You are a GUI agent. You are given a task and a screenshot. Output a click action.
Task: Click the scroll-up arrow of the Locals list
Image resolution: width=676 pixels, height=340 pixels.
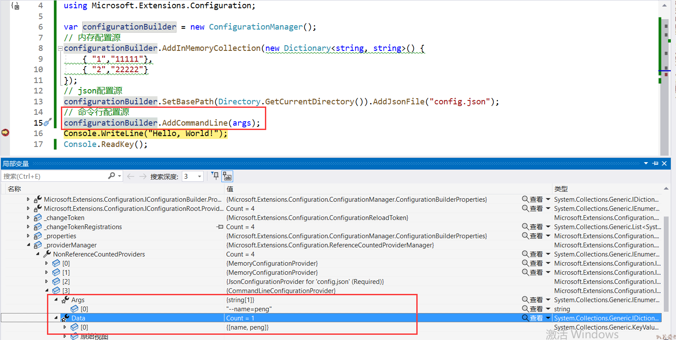coord(666,189)
